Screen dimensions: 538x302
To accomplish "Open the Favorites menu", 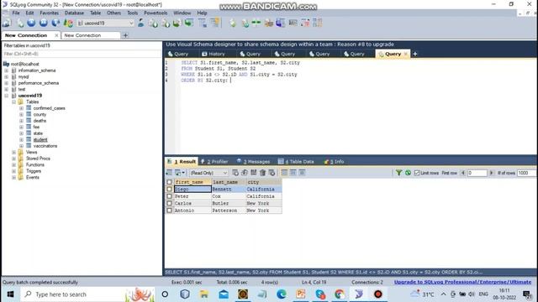I will pyautogui.click(x=49, y=13).
